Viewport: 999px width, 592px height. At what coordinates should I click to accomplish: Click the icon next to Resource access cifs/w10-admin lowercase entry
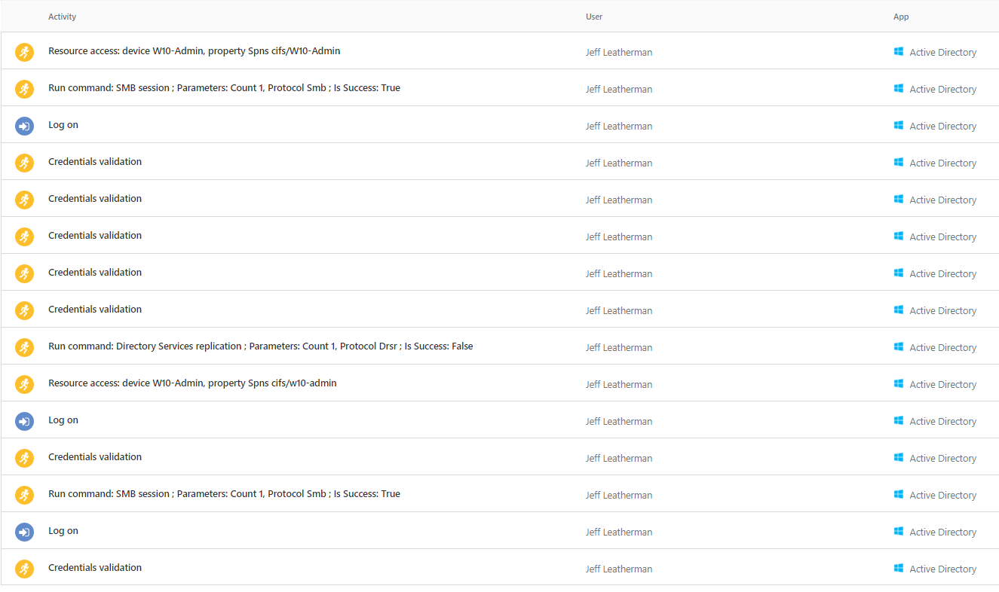(24, 384)
